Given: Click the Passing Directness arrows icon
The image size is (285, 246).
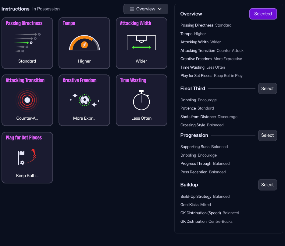Looking at the screenshot, I should click(x=27, y=43).
